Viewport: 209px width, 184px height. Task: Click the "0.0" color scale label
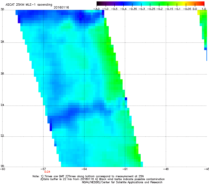click(195, 9)
